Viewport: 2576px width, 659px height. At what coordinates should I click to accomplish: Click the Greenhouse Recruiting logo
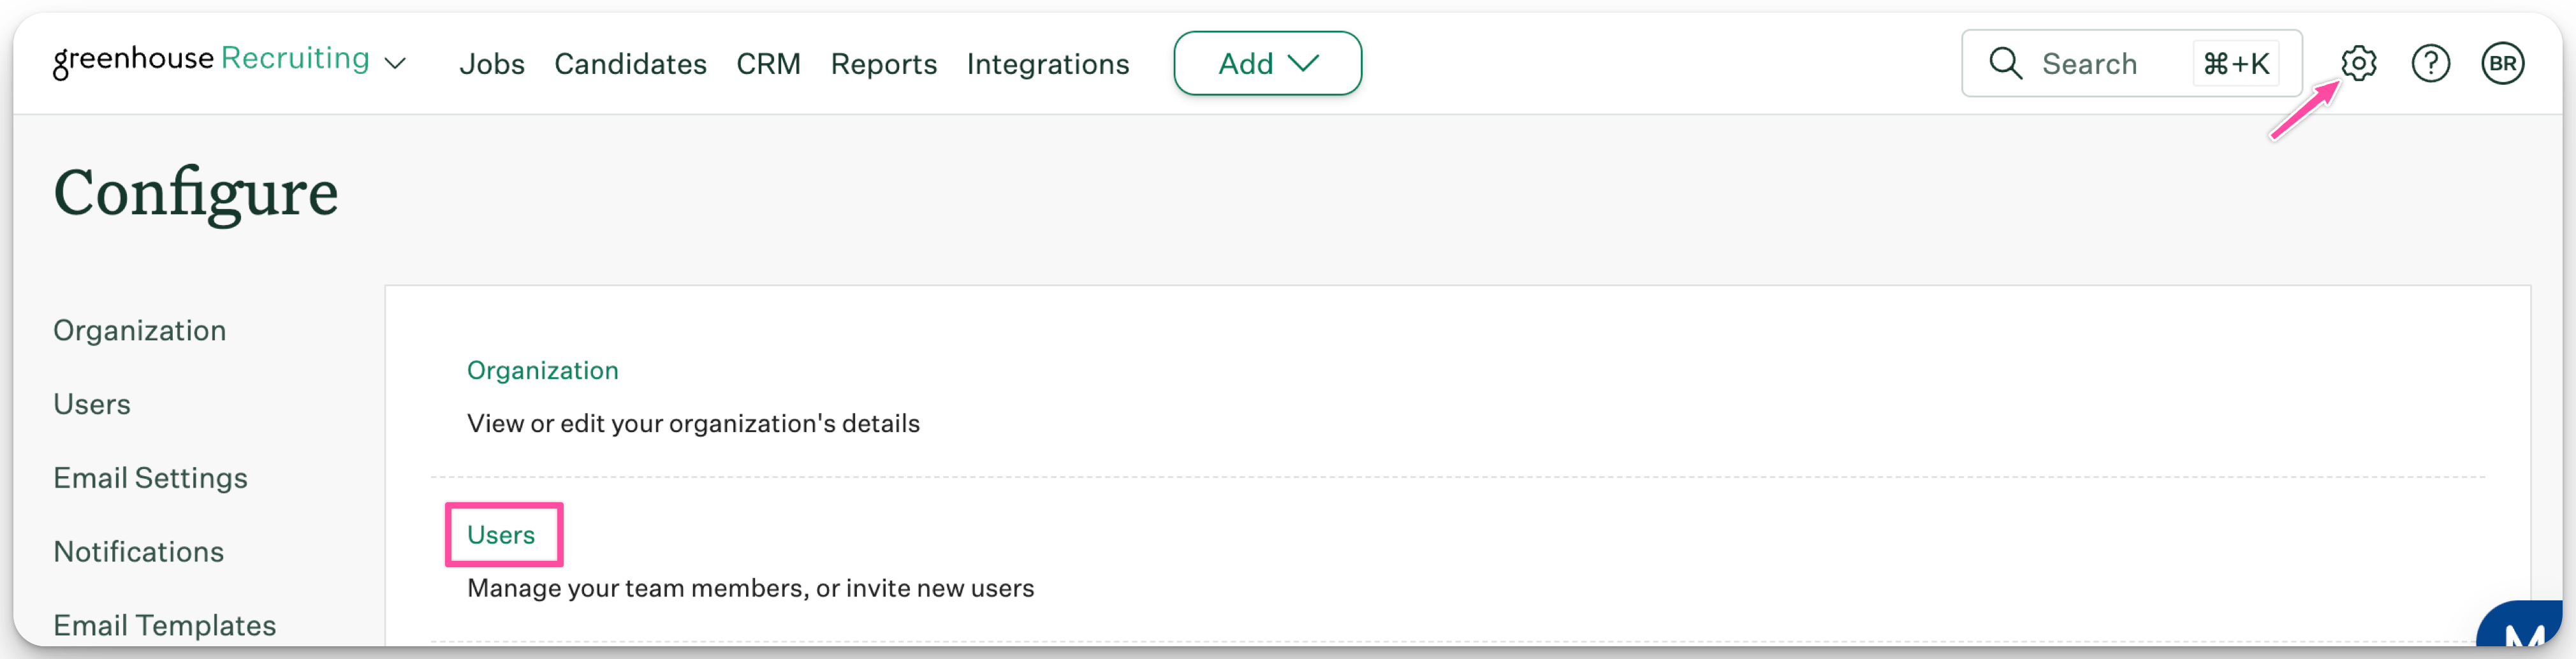[x=211, y=60]
